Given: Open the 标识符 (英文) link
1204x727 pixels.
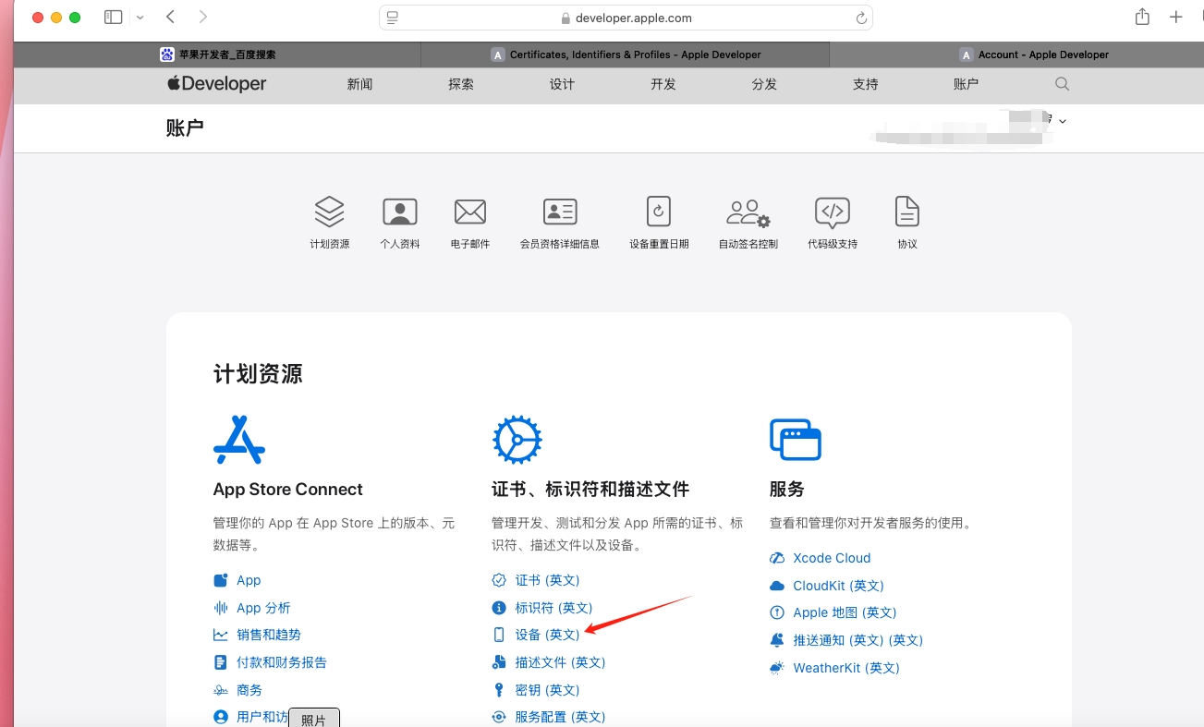Looking at the screenshot, I should pos(554,608).
